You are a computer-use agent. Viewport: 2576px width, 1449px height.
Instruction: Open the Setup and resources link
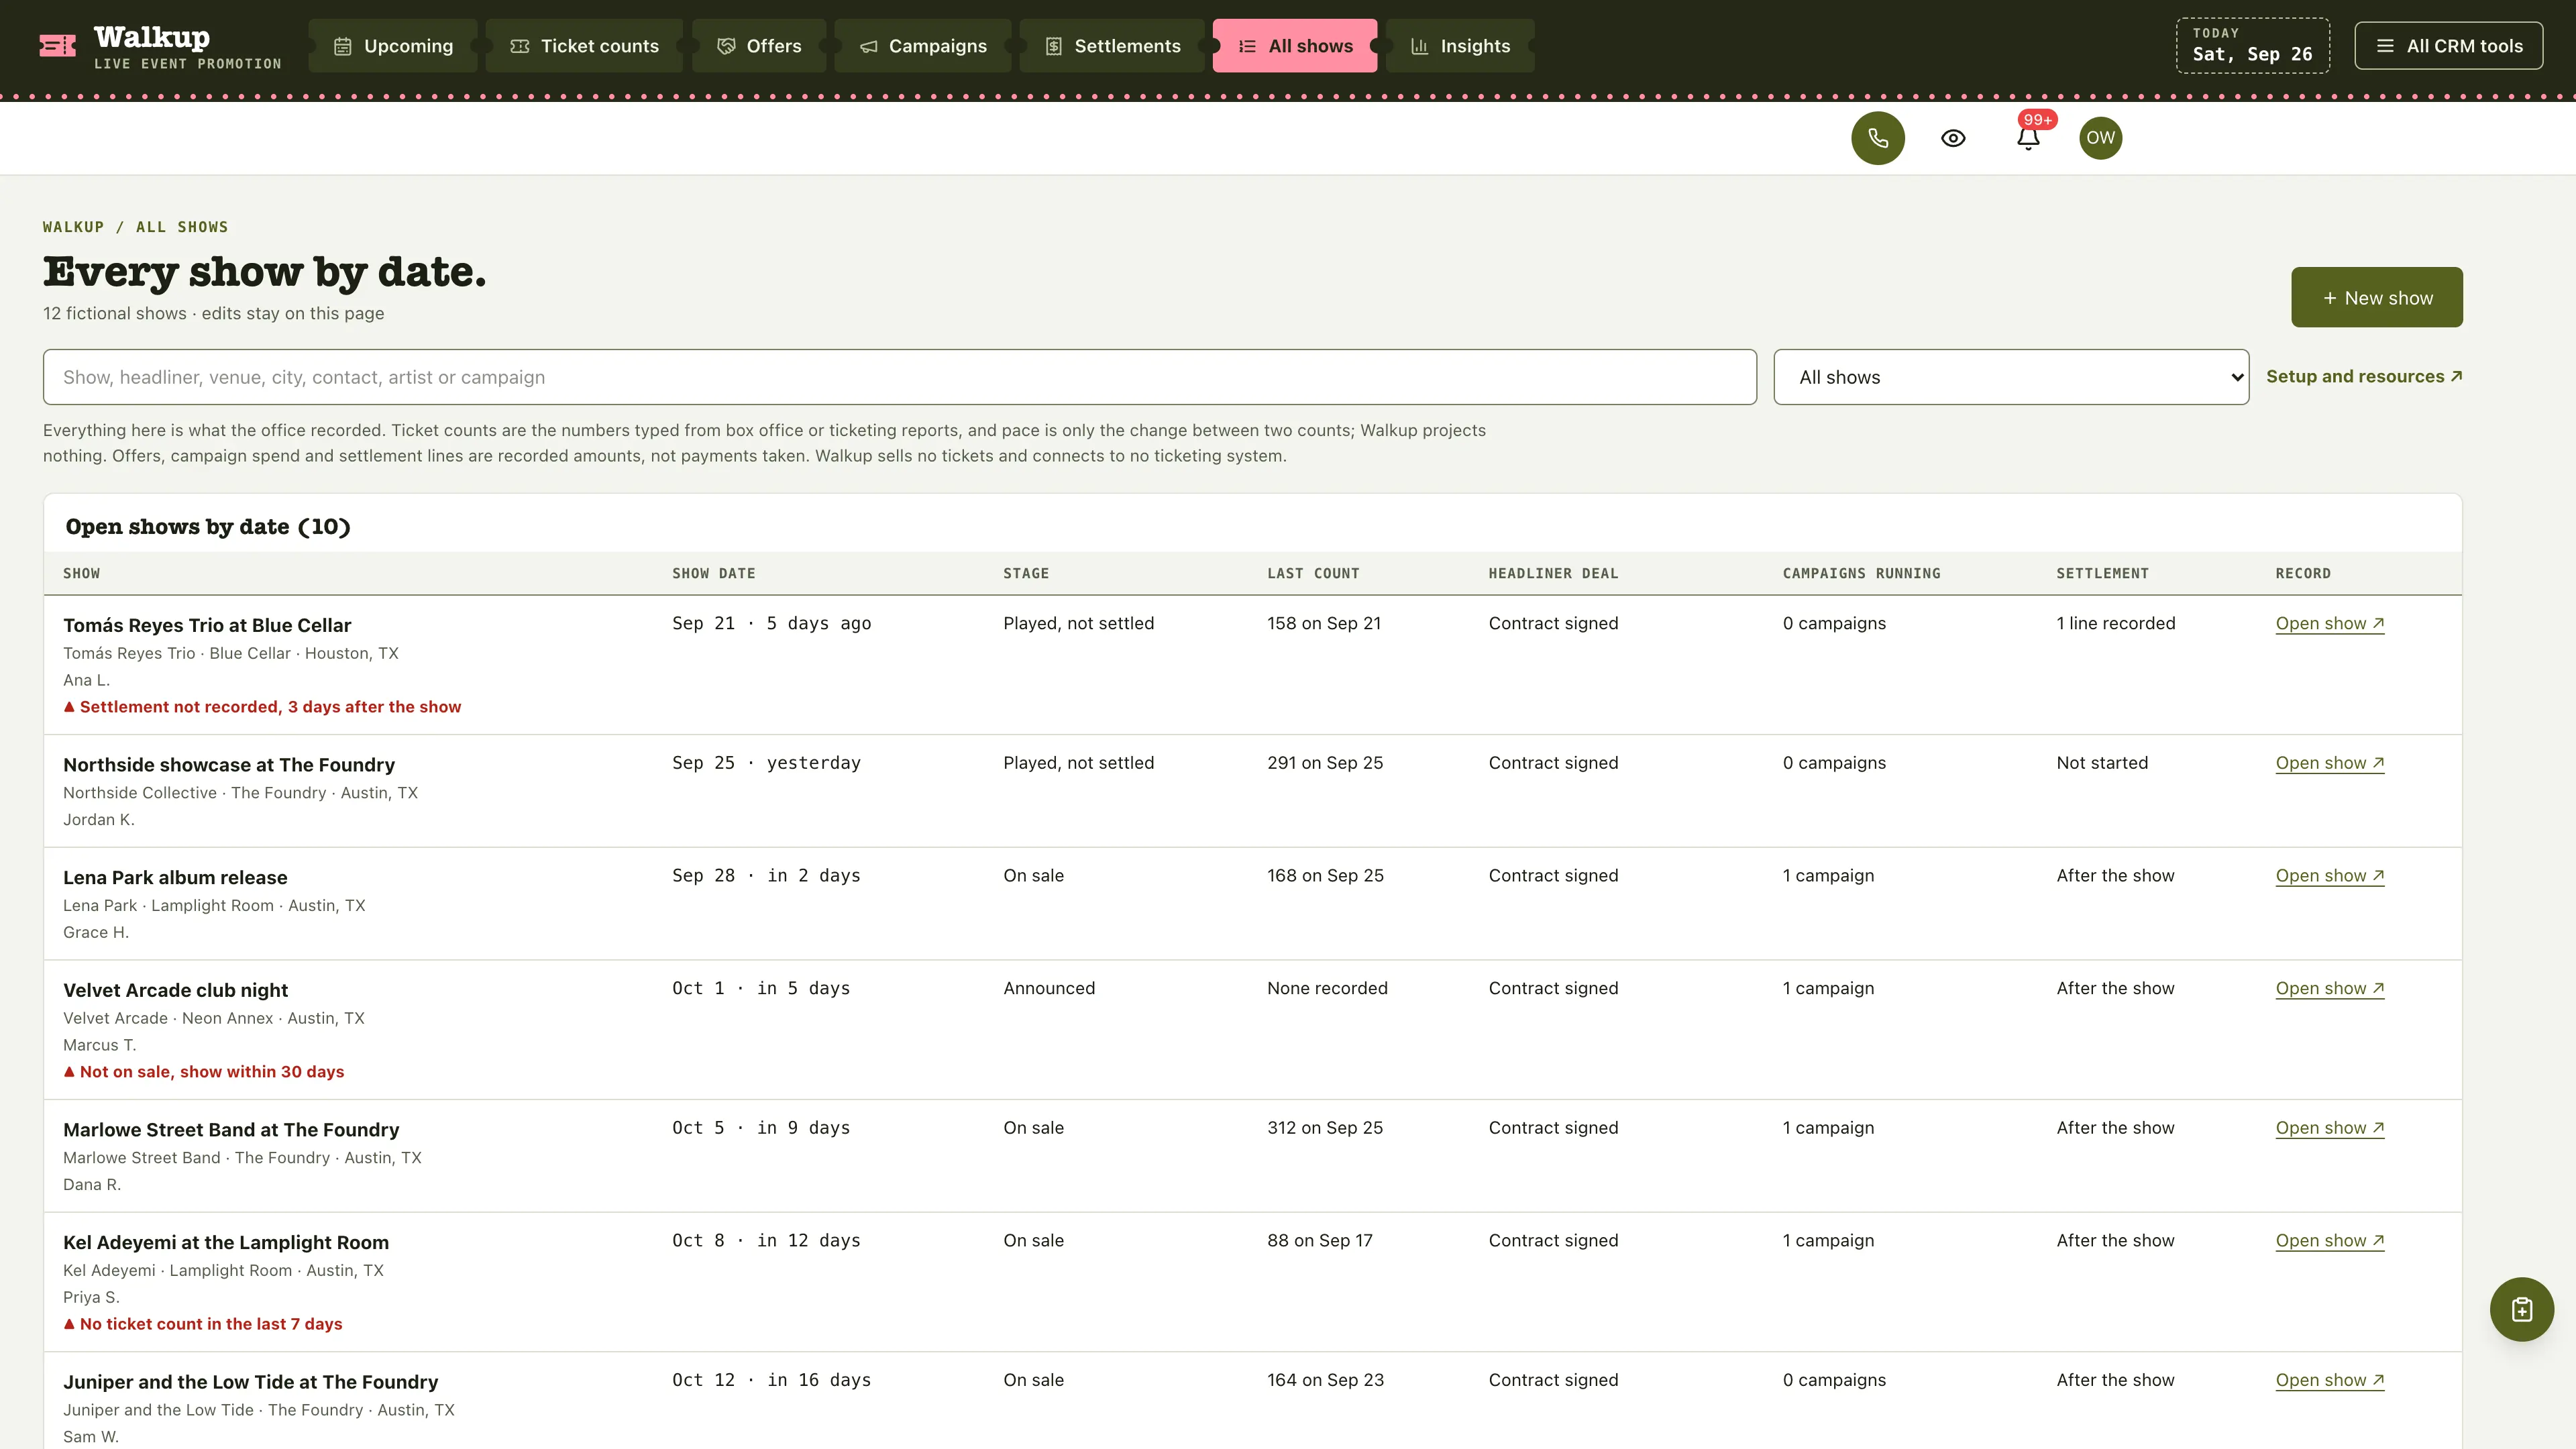point(2364,377)
